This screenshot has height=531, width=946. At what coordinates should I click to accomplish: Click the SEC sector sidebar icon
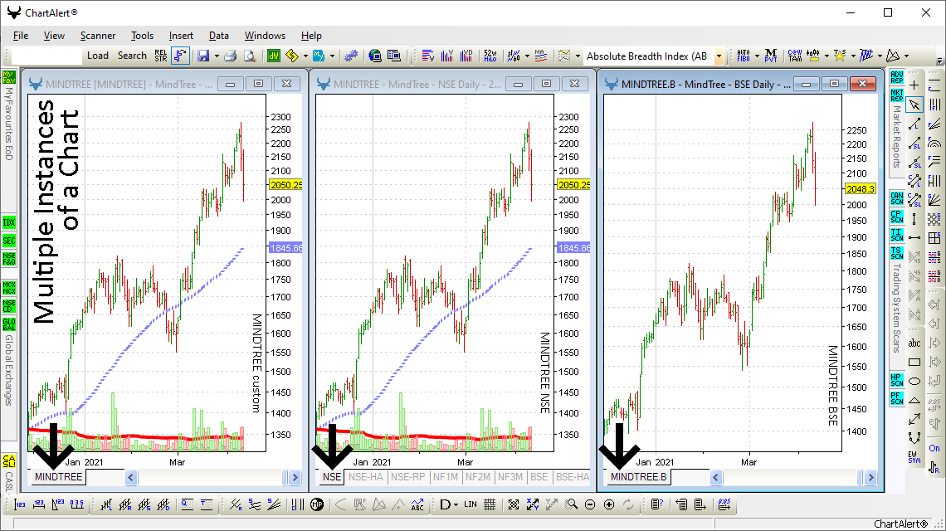pyautogui.click(x=8, y=241)
